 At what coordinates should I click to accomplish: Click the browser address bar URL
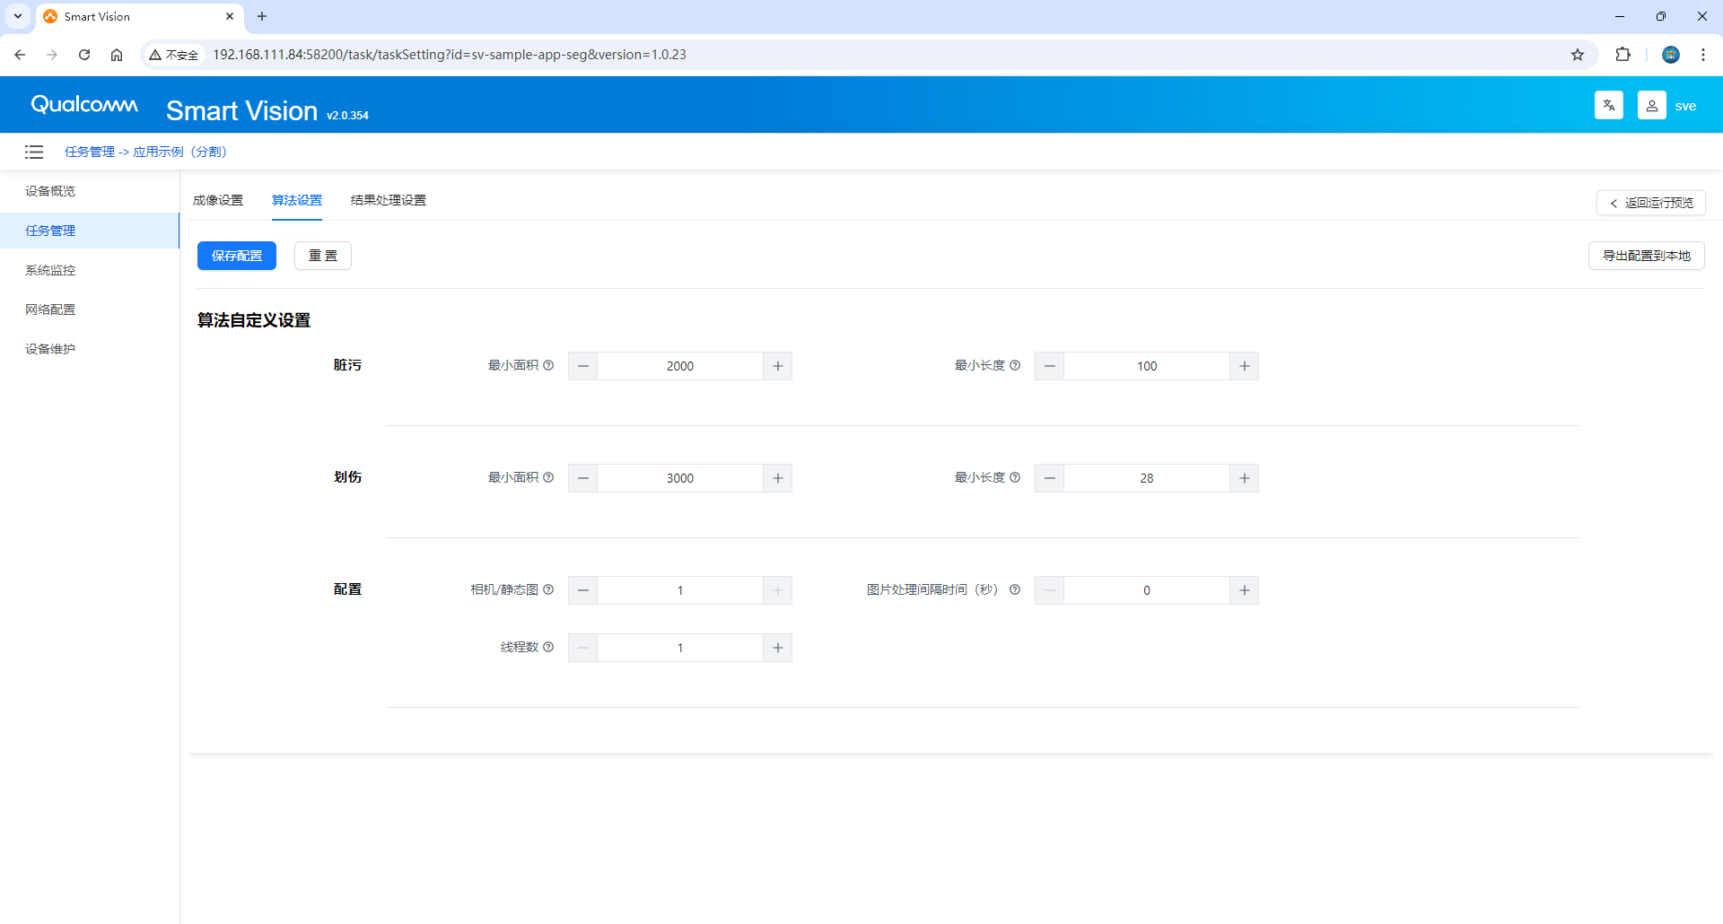(x=450, y=55)
